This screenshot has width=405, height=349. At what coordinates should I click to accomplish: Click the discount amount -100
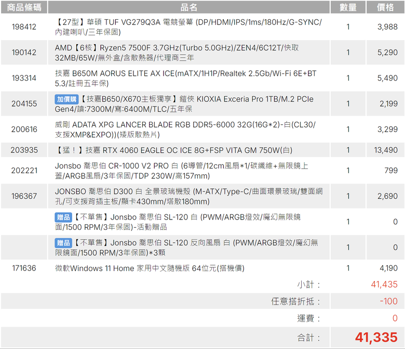coord(388,301)
